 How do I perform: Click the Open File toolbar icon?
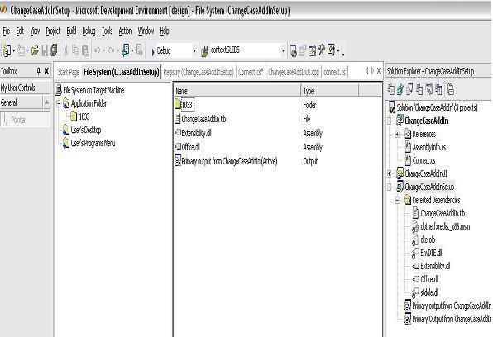pyautogui.click(x=34, y=50)
